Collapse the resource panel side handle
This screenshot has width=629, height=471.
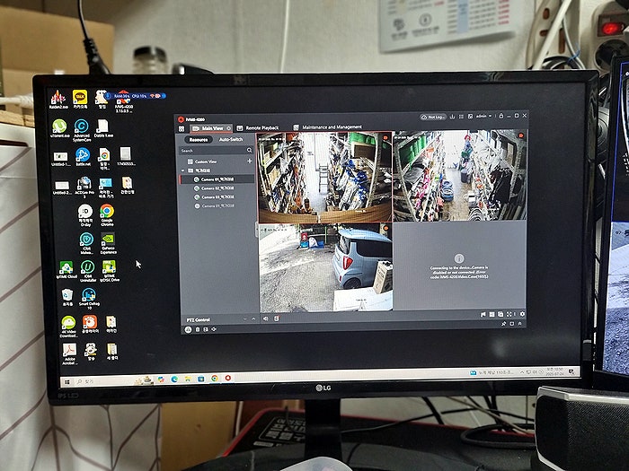point(257,230)
